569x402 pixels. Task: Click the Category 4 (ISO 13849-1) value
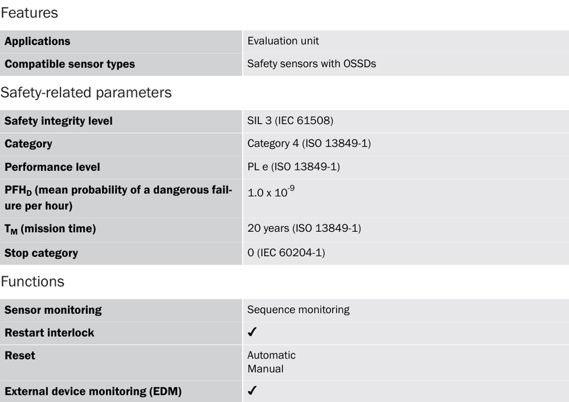pyautogui.click(x=309, y=143)
